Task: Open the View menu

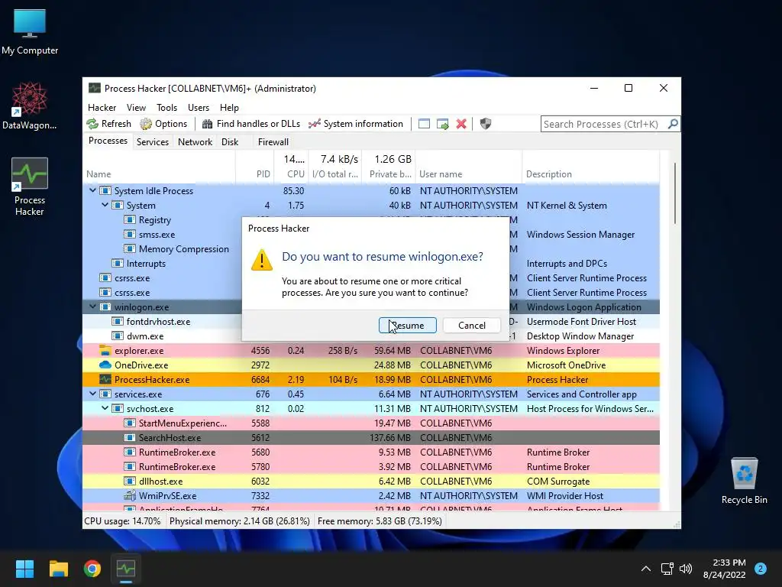Action: 136,108
